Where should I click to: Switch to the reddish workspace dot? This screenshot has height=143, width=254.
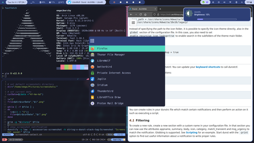pos(114,2)
